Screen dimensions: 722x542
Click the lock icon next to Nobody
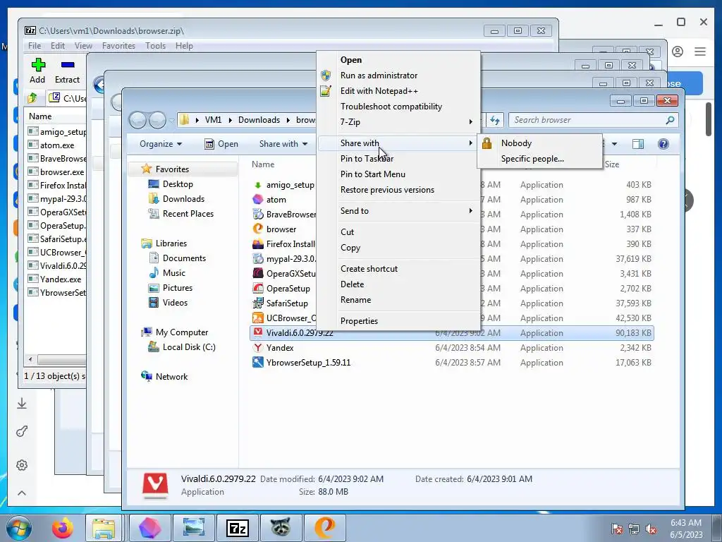(487, 143)
